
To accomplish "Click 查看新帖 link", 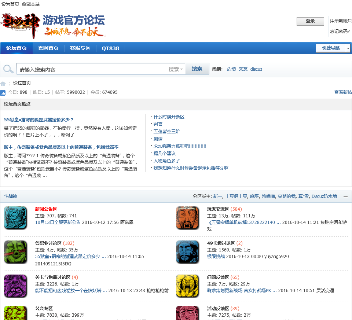I will pos(343,92).
